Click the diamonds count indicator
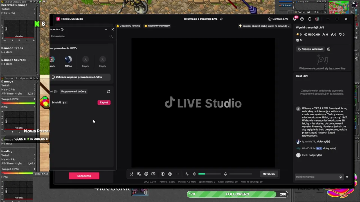Viewport: 360px width, 202px height. [299, 35]
